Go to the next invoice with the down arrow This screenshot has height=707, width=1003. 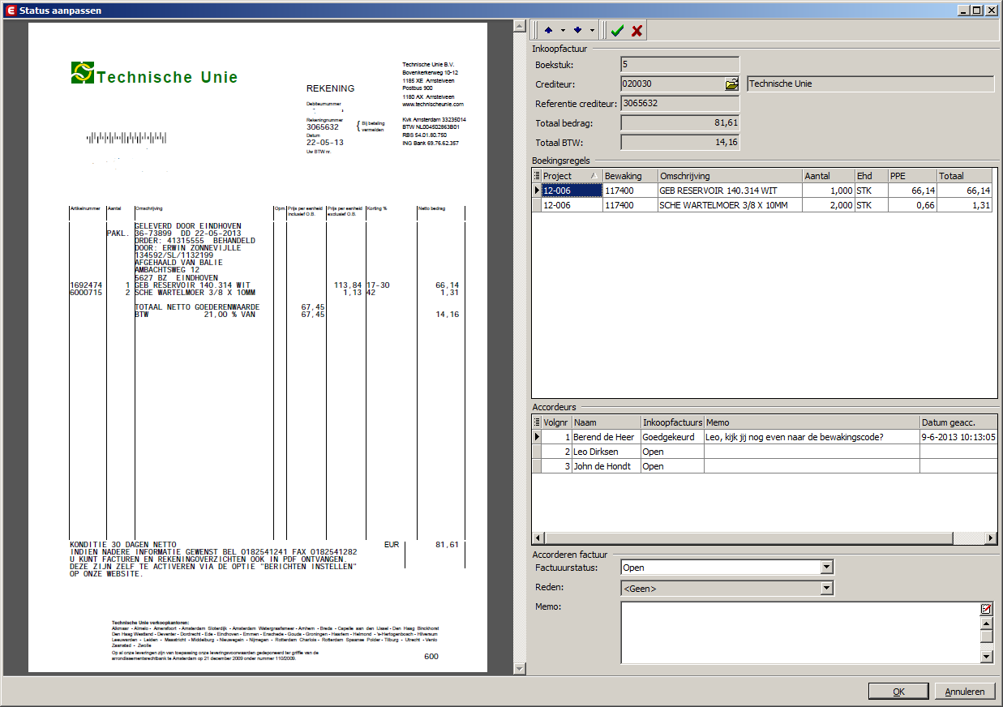tap(577, 31)
